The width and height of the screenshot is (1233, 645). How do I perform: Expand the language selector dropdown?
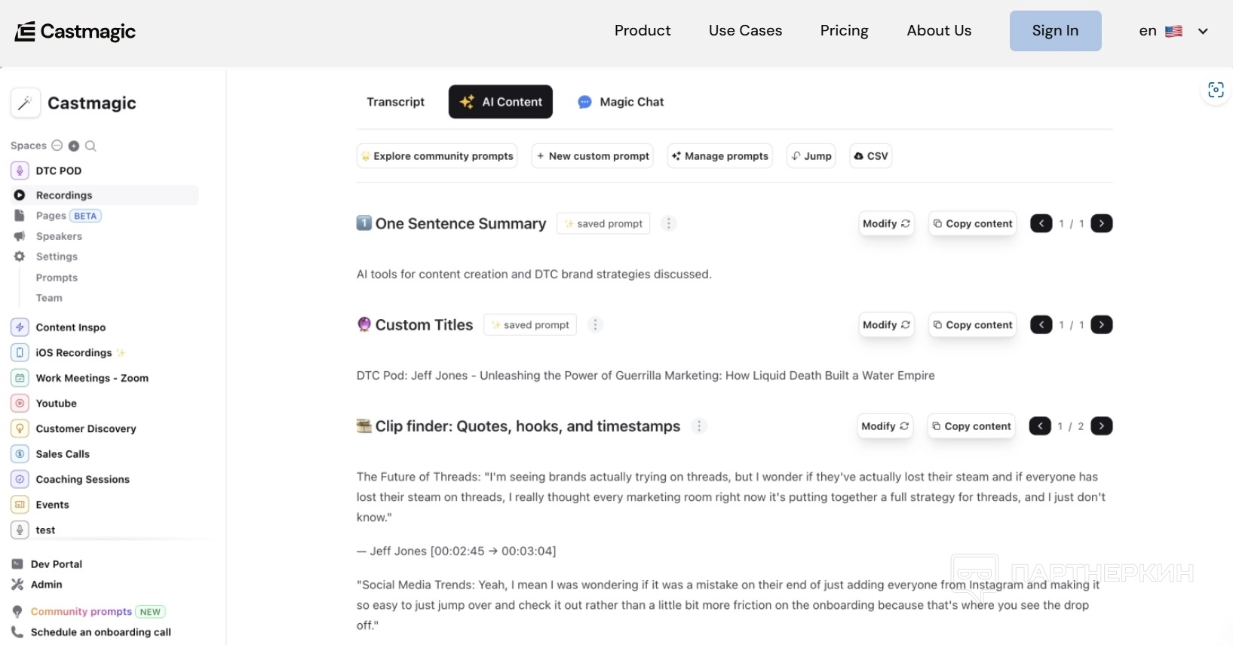(x=1203, y=31)
